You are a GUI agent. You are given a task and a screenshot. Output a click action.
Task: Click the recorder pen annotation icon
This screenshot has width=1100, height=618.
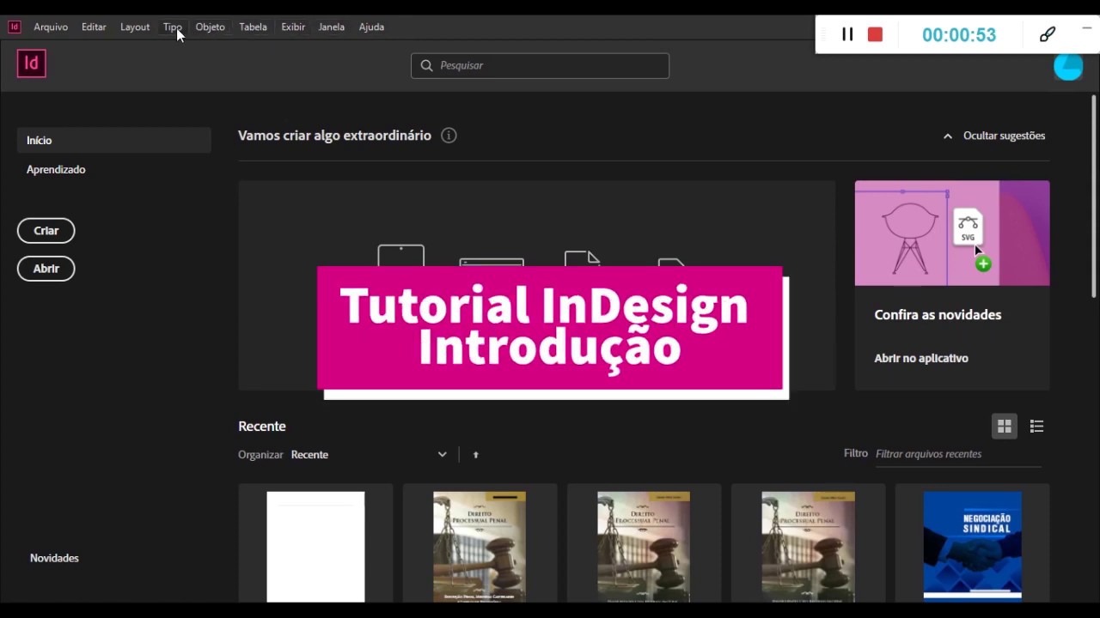pyautogui.click(x=1047, y=34)
